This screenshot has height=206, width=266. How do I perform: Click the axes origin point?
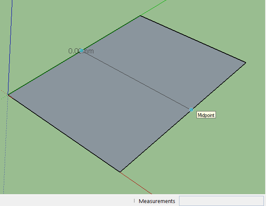tap(8, 94)
